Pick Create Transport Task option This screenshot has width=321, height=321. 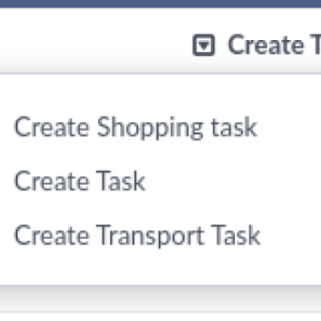pyautogui.click(x=137, y=236)
